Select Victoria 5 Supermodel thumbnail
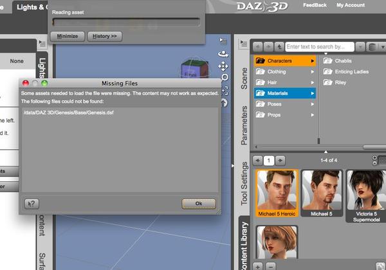 pyautogui.click(x=366, y=196)
